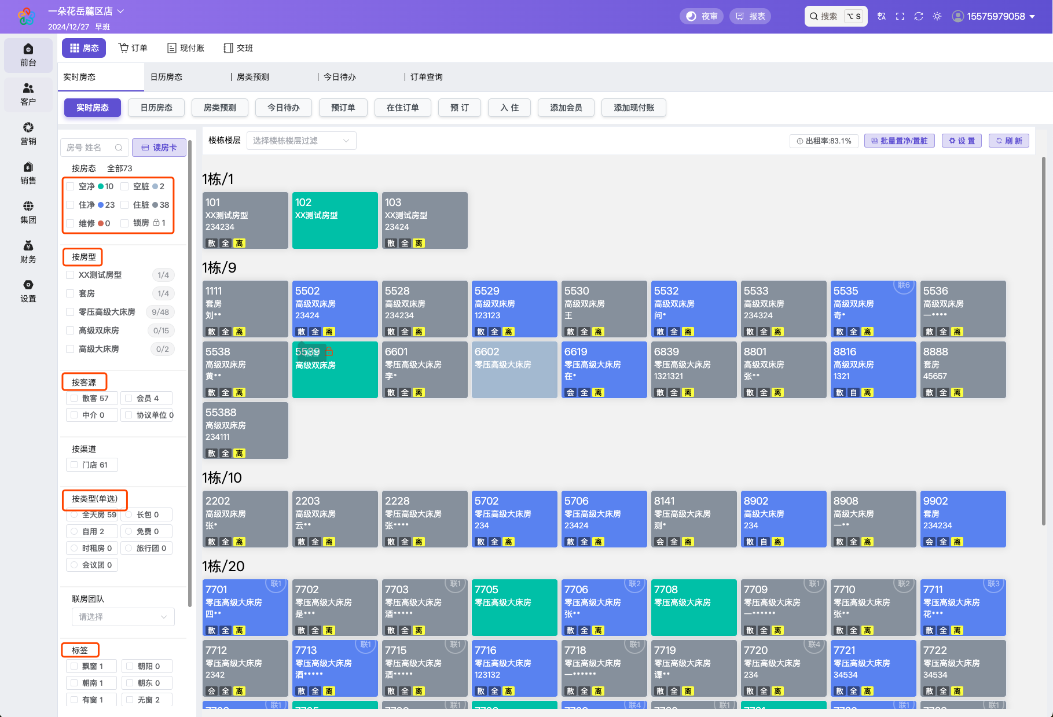The image size is (1053, 717).
Task: Expand the 楼栋楼层 floor filter dropdown
Action: point(301,141)
